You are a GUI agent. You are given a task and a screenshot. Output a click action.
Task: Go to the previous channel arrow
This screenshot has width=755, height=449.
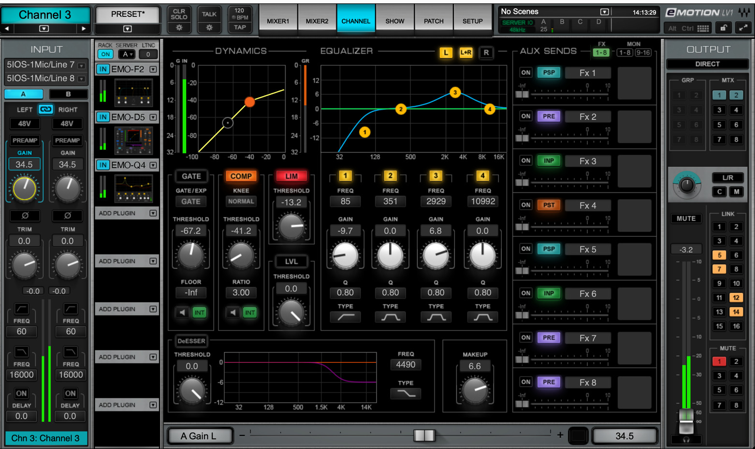point(7,29)
